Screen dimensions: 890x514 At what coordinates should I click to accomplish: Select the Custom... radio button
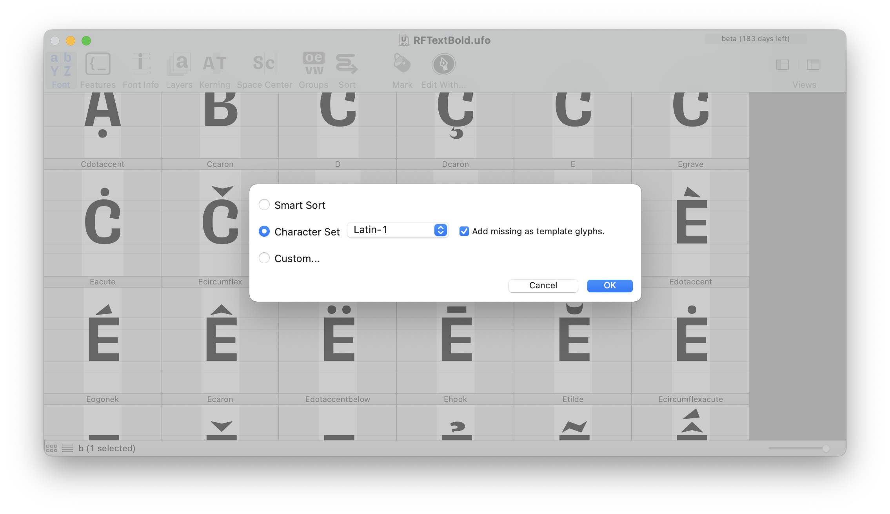point(264,258)
